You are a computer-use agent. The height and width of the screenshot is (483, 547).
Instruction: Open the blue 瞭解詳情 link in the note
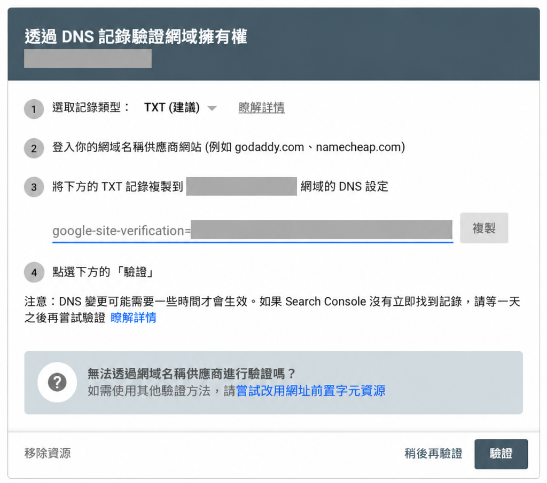(x=133, y=318)
